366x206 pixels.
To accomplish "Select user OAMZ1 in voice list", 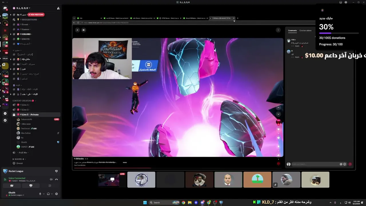I will [x=38, y=147].
